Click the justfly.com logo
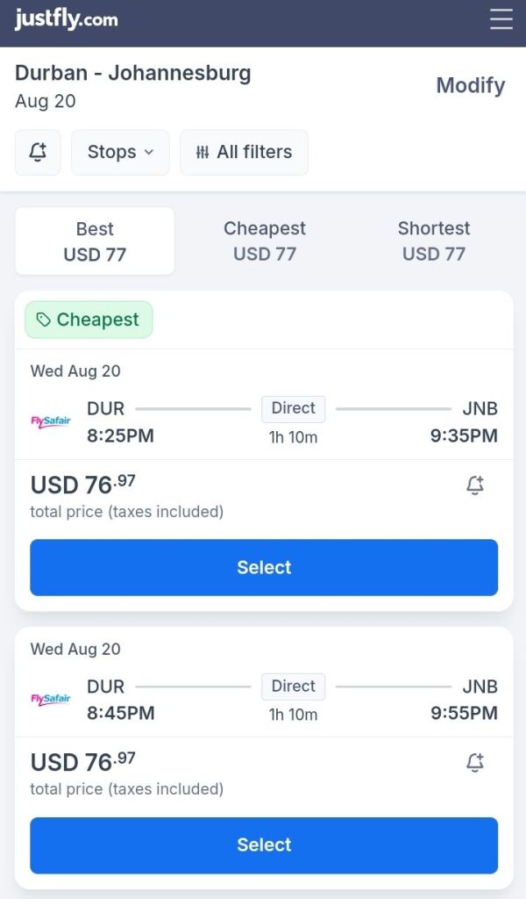Screen dimensions: 526x899 point(66,19)
